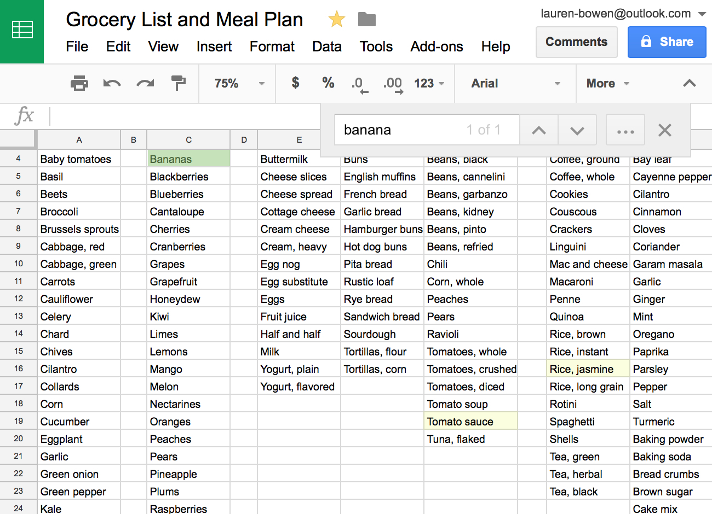
Task: Open the zoom level 75% dropdown
Action: tap(236, 83)
